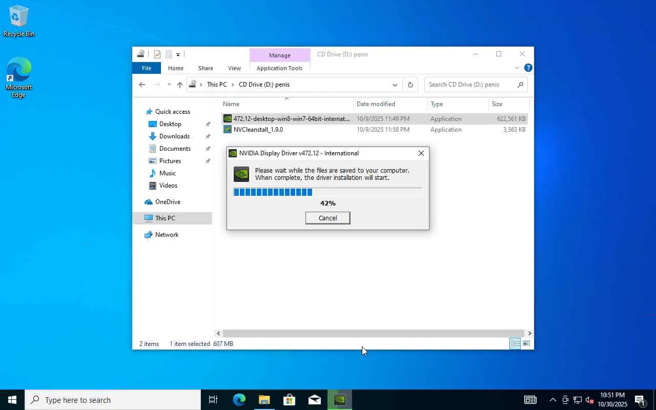Open Downloads in navigation pane

click(x=174, y=136)
